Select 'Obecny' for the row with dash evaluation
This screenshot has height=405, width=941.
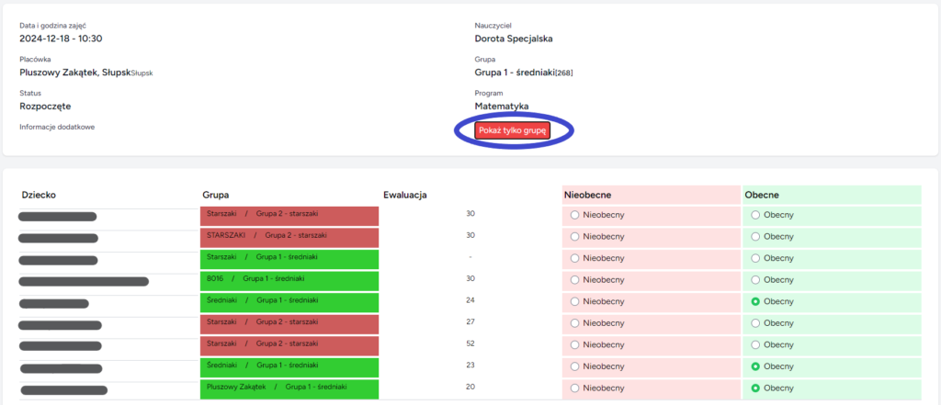click(x=757, y=258)
